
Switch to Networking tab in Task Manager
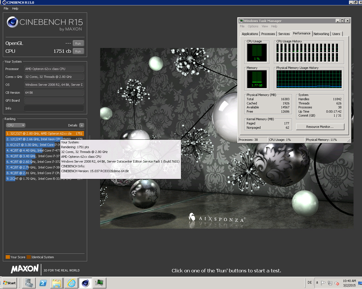pos(321,34)
